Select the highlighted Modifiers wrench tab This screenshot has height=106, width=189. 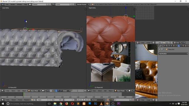[178, 46]
